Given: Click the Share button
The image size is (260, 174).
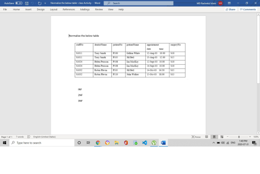Looking at the screenshot, I should tap(230, 9).
